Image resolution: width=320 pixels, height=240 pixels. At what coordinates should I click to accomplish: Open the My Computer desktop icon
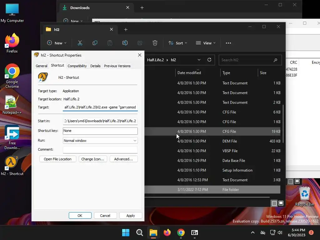12,13
